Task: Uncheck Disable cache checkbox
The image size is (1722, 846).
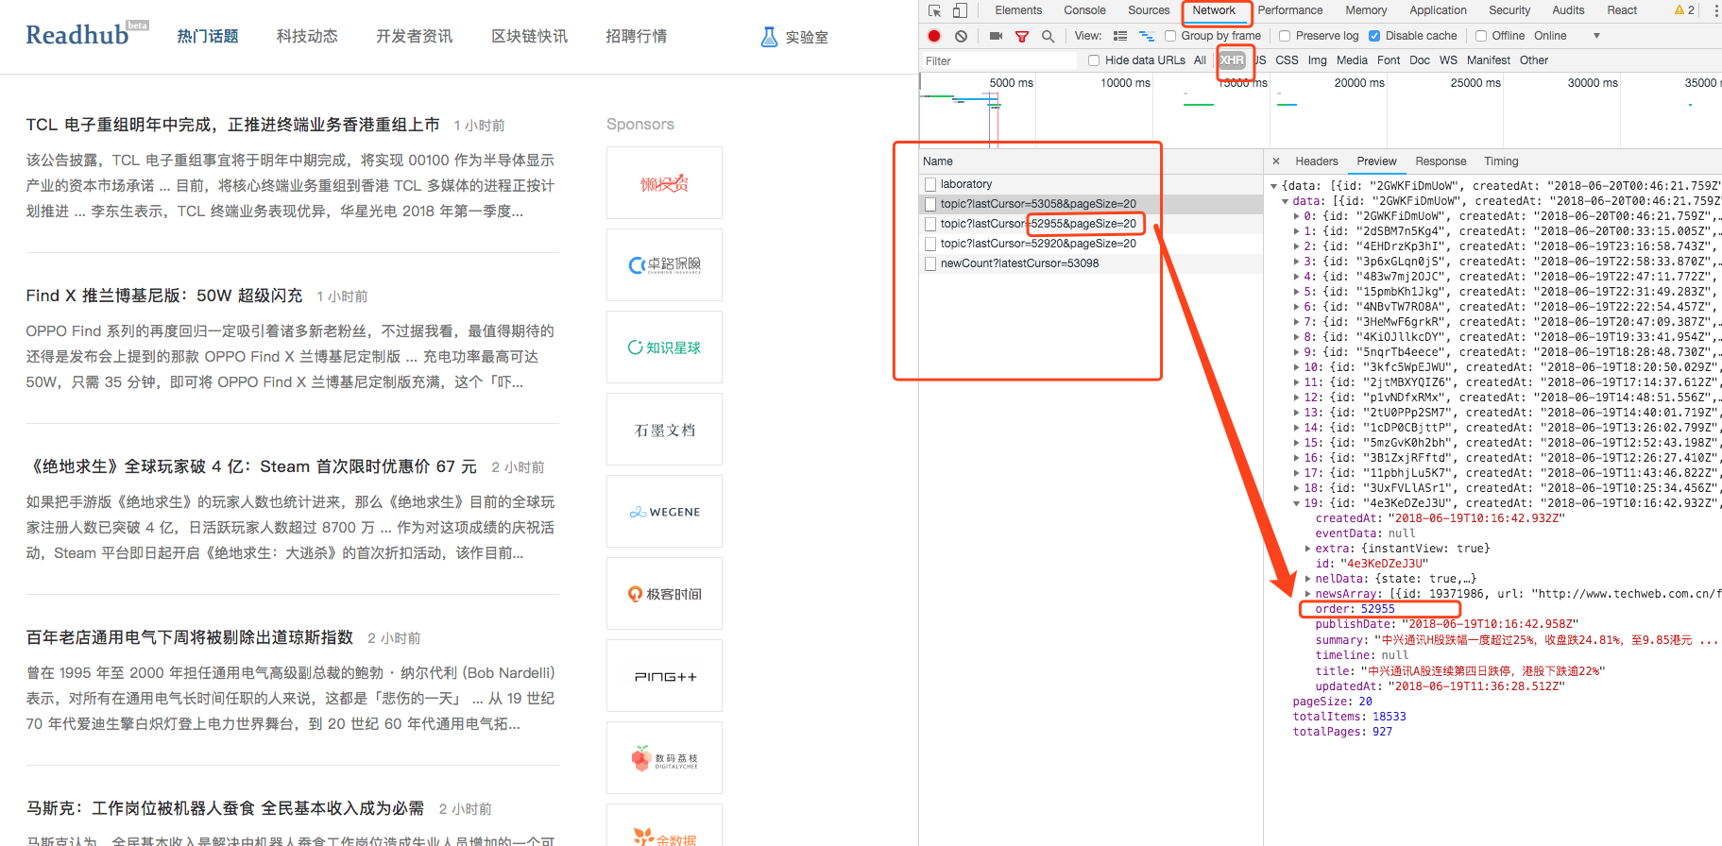Action: pyautogui.click(x=1374, y=36)
